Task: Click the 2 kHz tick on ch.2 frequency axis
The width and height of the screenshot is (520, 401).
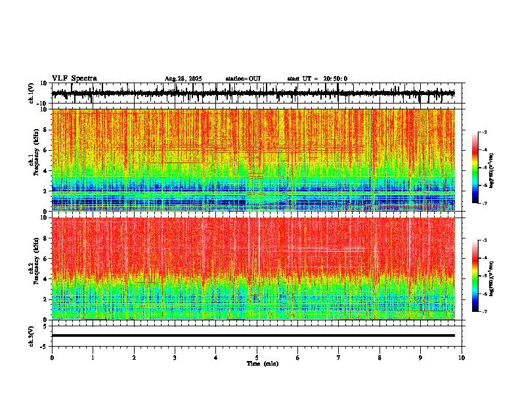Action: click(x=45, y=299)
